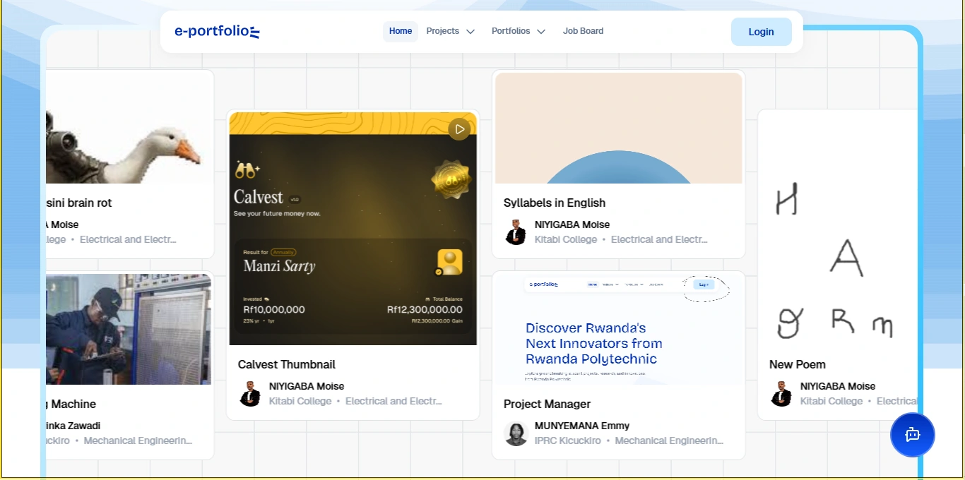This screenshot has width=965, height=480.
Task: Click Kitabi College under New Poem
Action: pos(831,401)
